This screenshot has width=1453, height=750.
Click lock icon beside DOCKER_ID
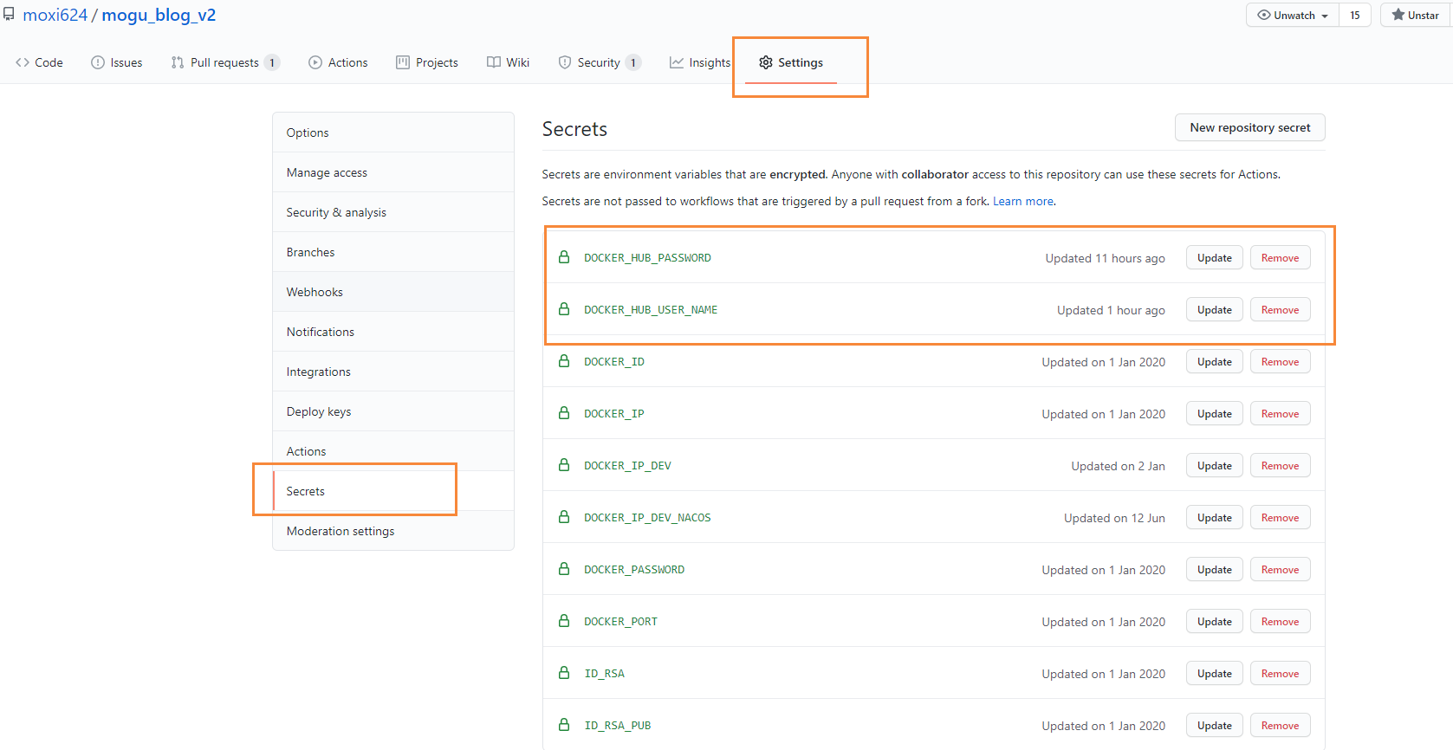pos(564,361)
